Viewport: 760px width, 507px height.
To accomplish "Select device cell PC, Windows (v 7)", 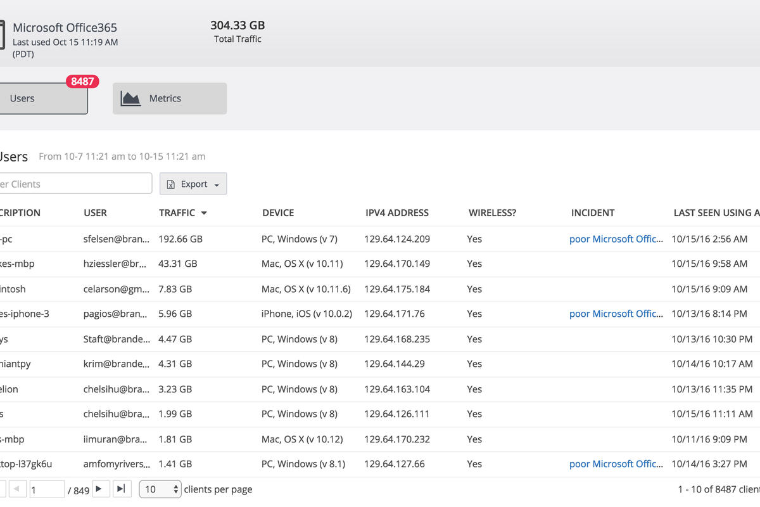I will [300, 239].
